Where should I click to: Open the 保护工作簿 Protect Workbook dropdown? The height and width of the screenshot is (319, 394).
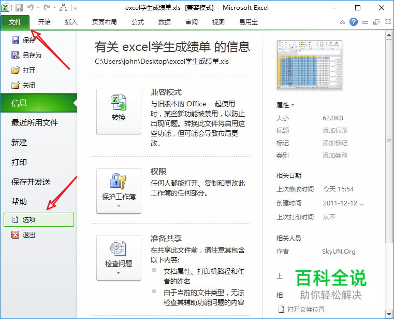click(x=119, y=190)
